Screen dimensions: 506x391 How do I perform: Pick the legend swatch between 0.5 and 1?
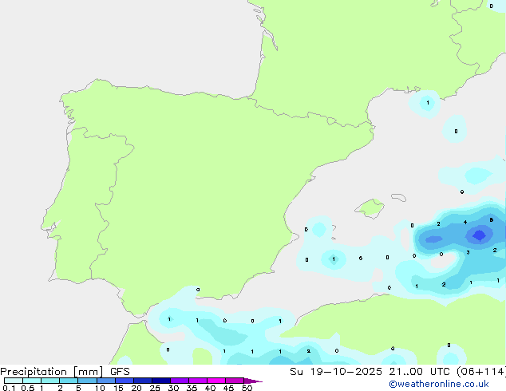pos(32,381)
